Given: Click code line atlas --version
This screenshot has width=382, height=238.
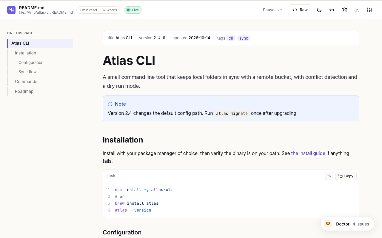Looking at the screenshot, I should [x=133, y=210].
